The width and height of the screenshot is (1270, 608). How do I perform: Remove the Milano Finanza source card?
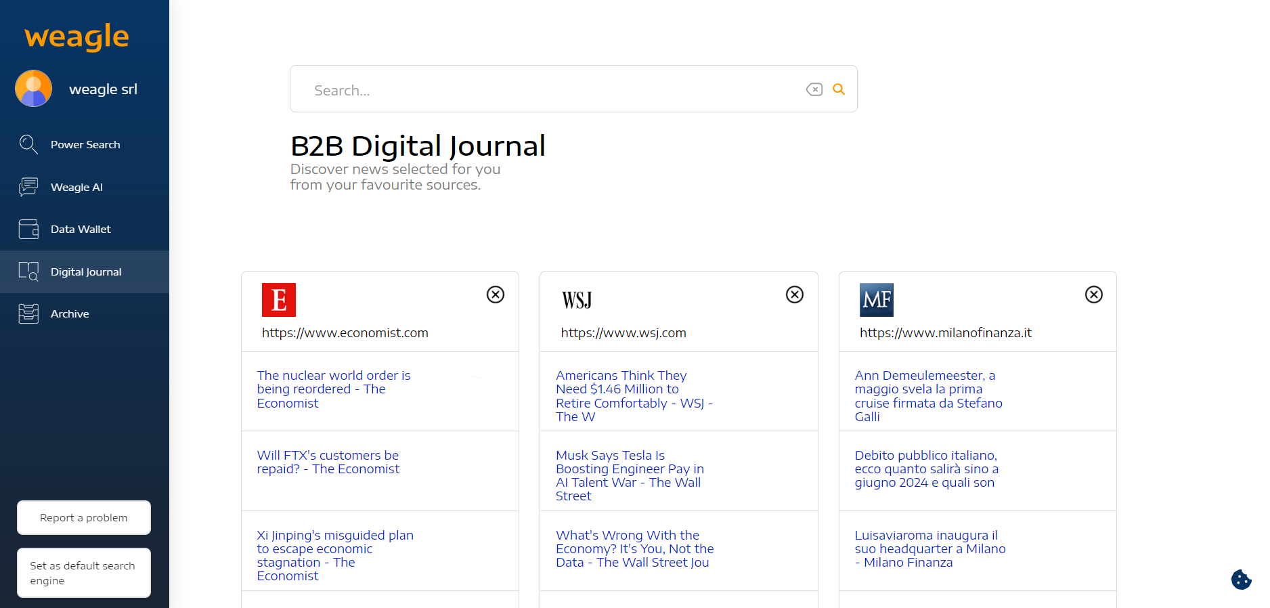(1093, 295)
